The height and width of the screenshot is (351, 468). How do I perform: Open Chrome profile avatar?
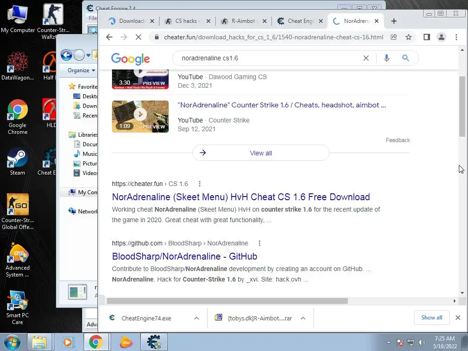441,37
